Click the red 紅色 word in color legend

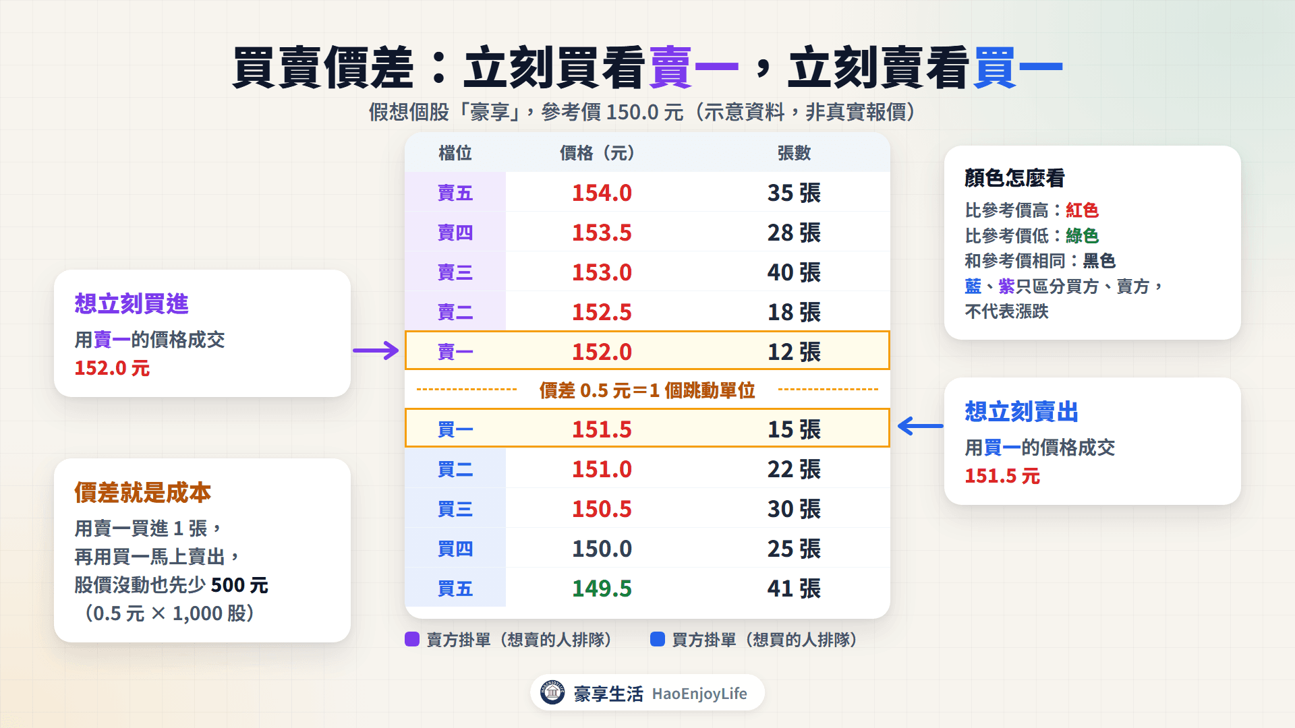[1082, 210]
